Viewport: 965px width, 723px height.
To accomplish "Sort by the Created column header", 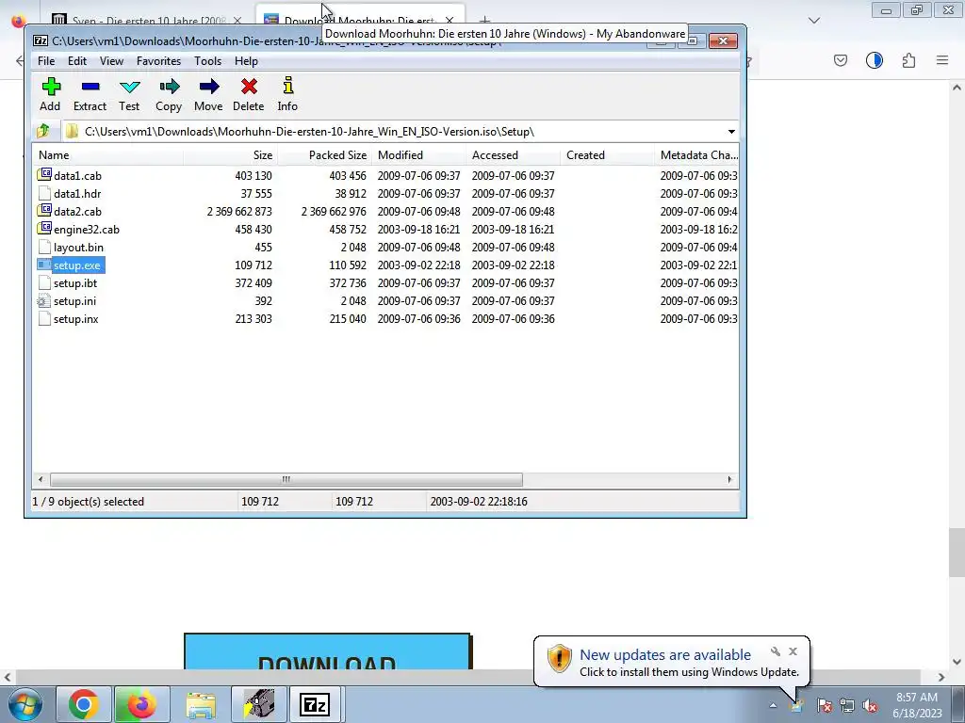I will click(608, 155).
